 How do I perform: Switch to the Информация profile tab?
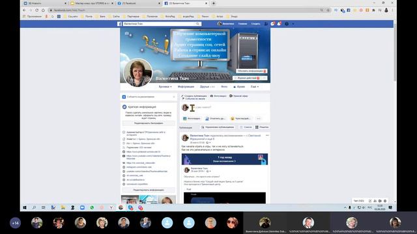(x=186, y=86)
